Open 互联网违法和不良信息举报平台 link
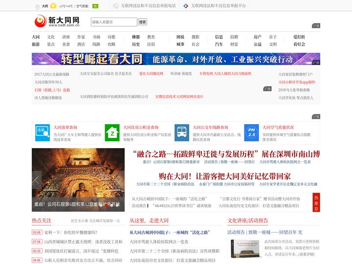 click(219, 6)
